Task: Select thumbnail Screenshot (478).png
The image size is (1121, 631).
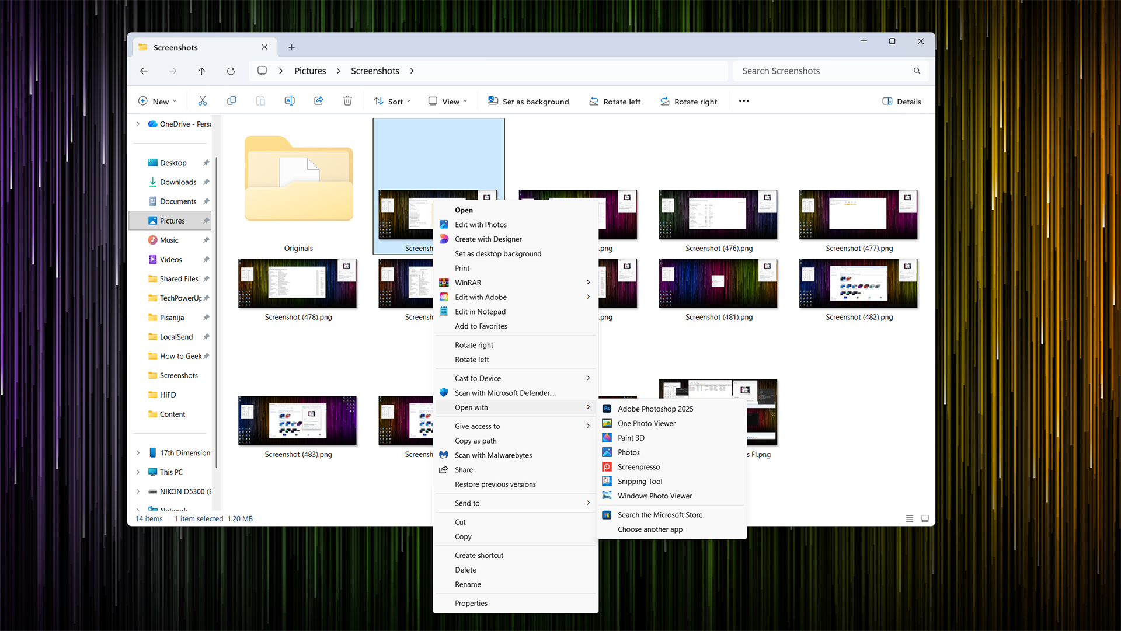Action: [x=298, y=289]
